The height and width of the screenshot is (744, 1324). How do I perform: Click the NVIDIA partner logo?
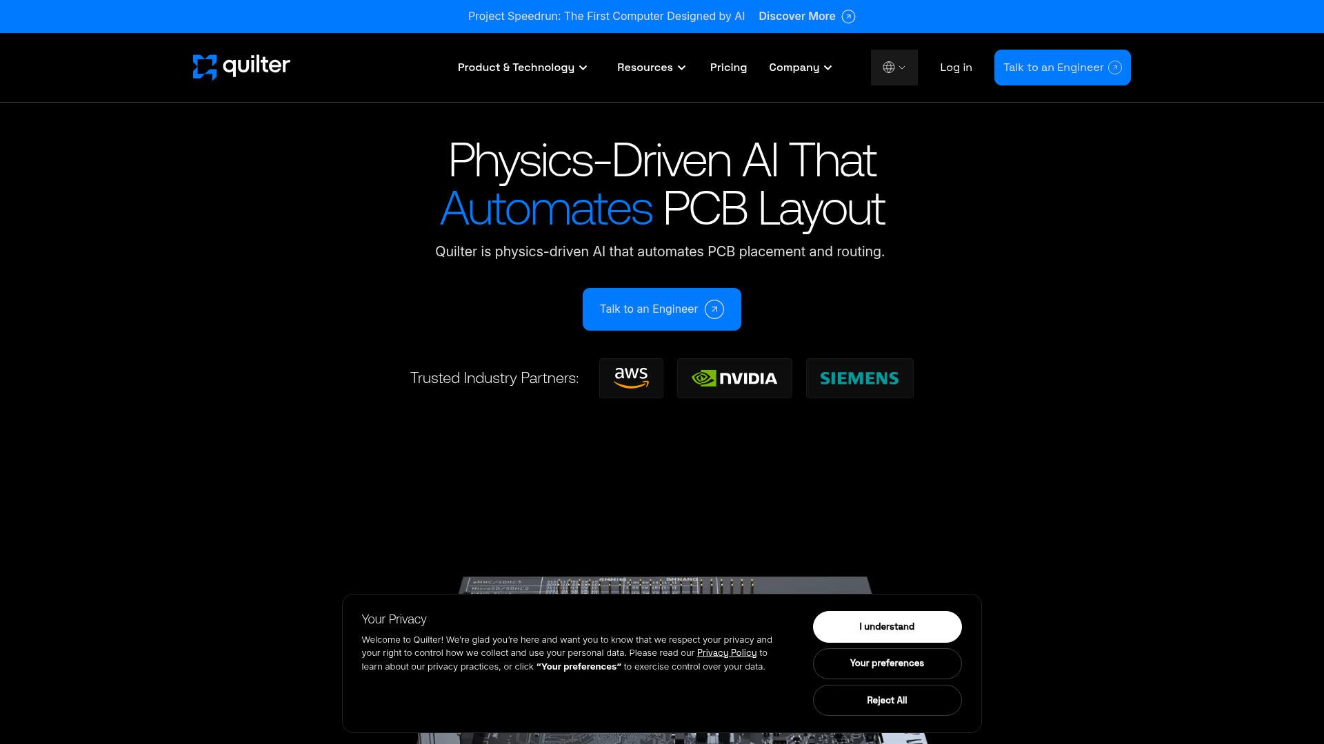734,378
